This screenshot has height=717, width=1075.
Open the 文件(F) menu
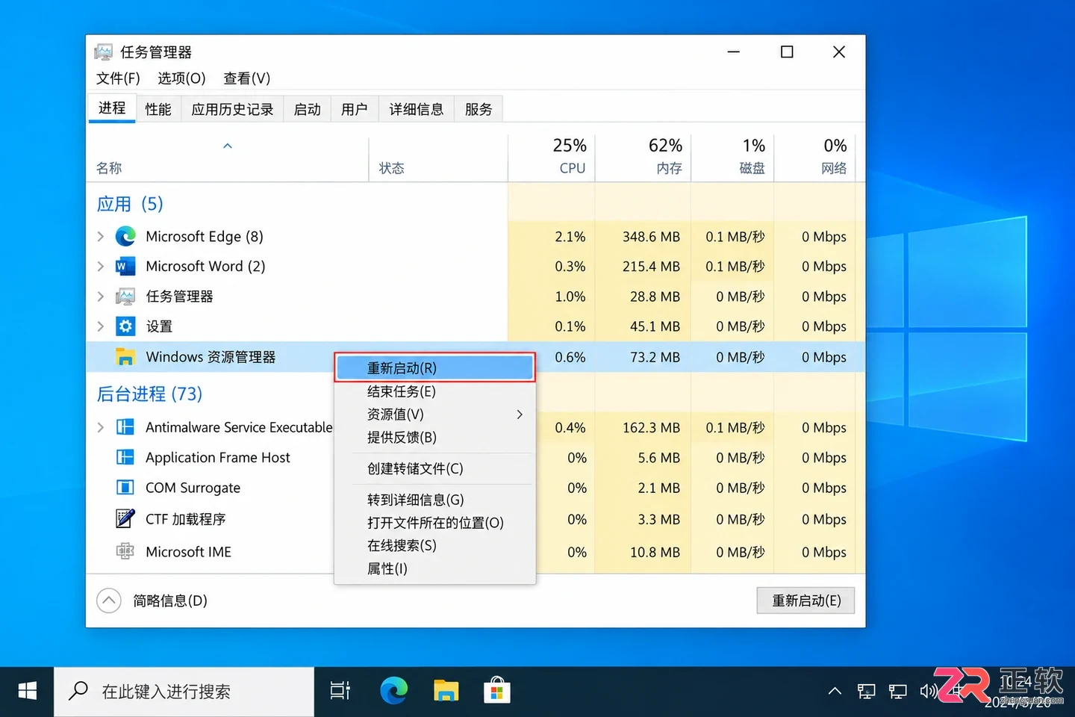pos(118,78)
